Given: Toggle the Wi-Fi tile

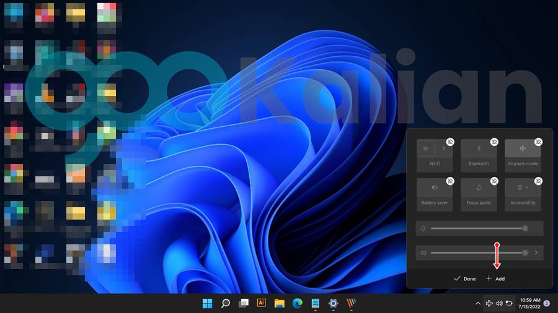Looking at the screenshot, I should 425,148.
